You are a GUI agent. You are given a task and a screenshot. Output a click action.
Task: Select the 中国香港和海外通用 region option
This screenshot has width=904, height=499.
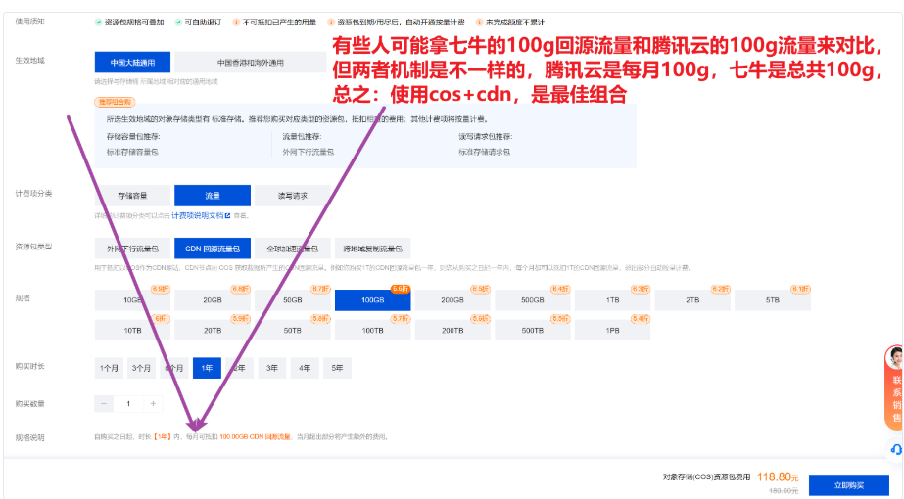click(x=250, y=63)
